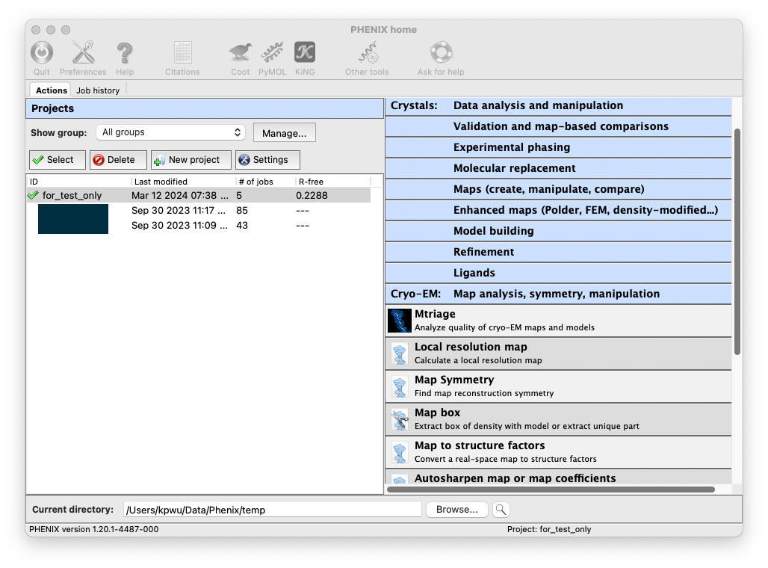This screenshot has height=568, width=768.
Task: Expand the Molecular replacement section
Action: pyautogui.click(x=557, y=168)
